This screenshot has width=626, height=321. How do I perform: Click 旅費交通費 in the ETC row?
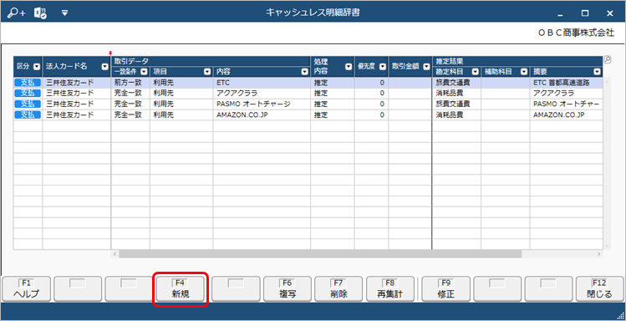pos(456,83)
